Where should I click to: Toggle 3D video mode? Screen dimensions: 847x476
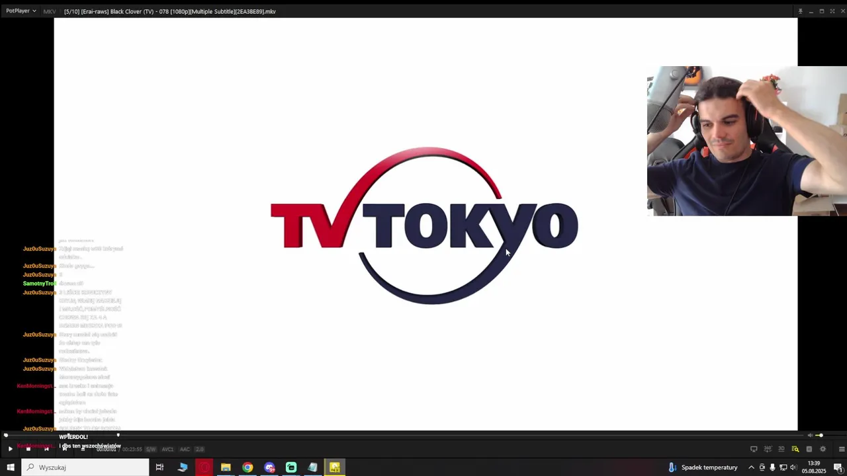click(x=781, y=449)
